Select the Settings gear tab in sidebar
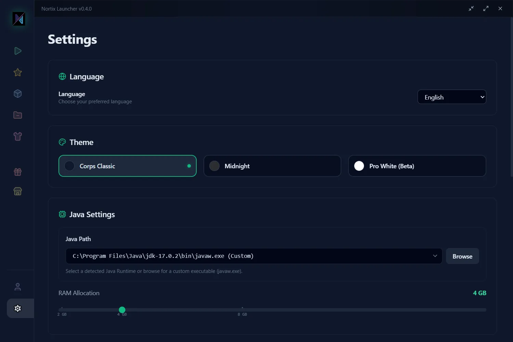The image size is (513, 342). coord(18,308)
